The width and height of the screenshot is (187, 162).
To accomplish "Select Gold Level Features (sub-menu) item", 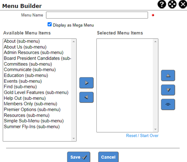I will point(36,92).
